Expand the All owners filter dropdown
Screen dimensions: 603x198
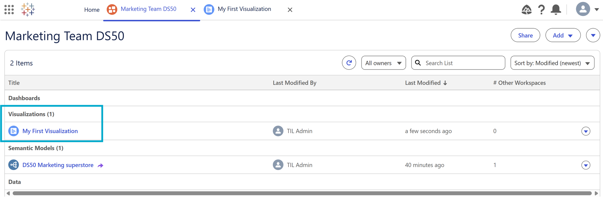tap(384, 63)
